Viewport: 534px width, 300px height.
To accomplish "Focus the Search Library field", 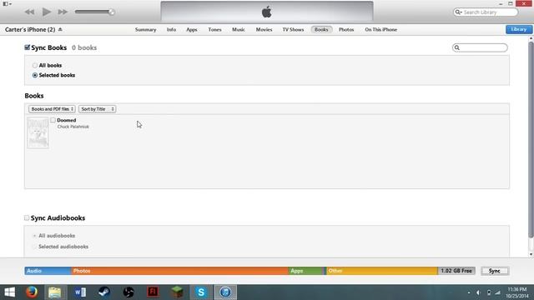I will [x=486, y=12].
